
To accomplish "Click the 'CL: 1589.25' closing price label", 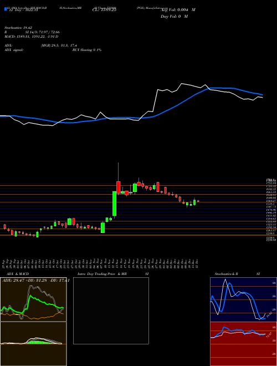I will click(x=104, y=10).
